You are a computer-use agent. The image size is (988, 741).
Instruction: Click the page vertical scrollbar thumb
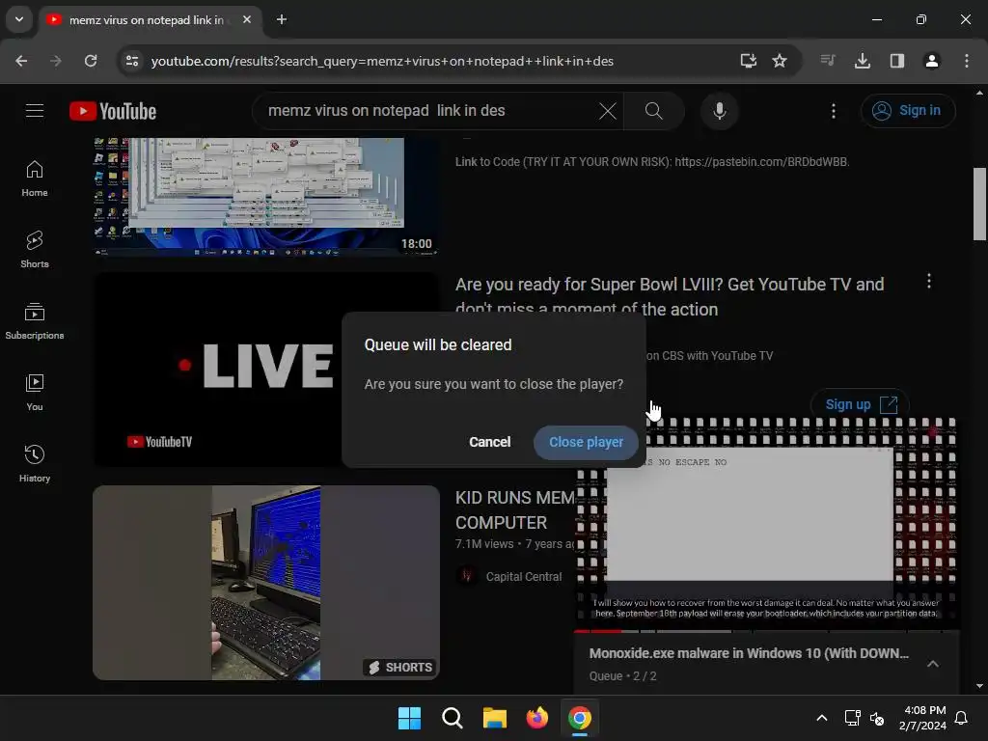tap(979, 204)
